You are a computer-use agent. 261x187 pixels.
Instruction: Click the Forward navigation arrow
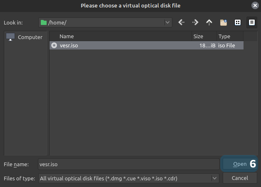(195, 22)
